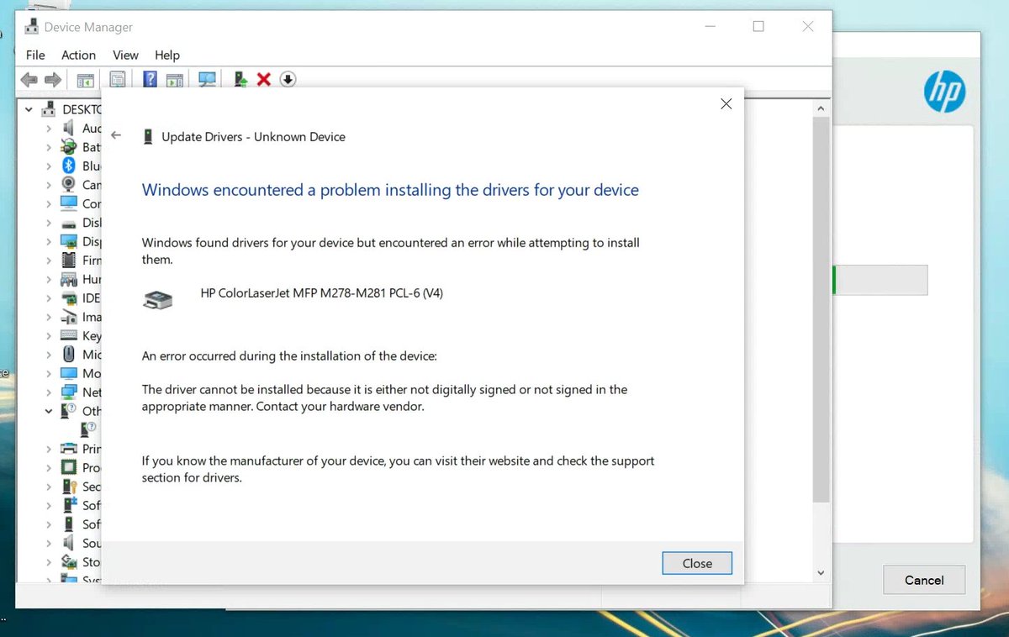Expand the Monitors category chevron

48,373
